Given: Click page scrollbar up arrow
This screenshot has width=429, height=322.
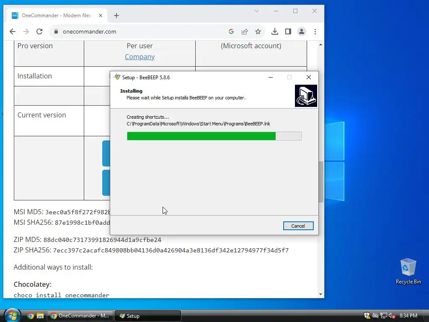Looking at the screenshot, I should tap(320, 44).
